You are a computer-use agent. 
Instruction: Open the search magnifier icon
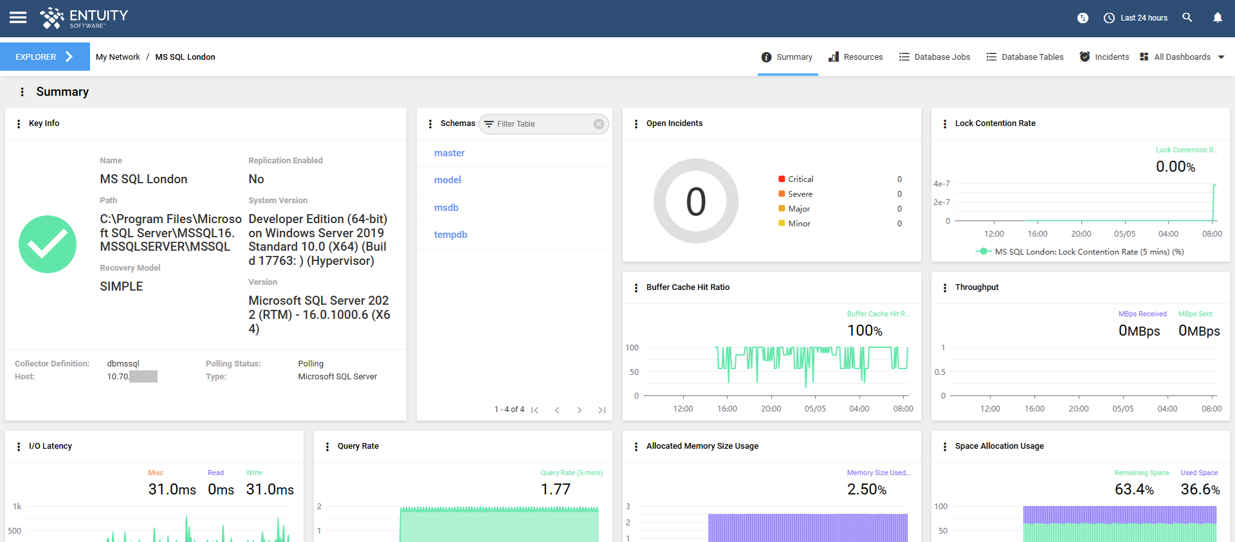point(1187,17)
